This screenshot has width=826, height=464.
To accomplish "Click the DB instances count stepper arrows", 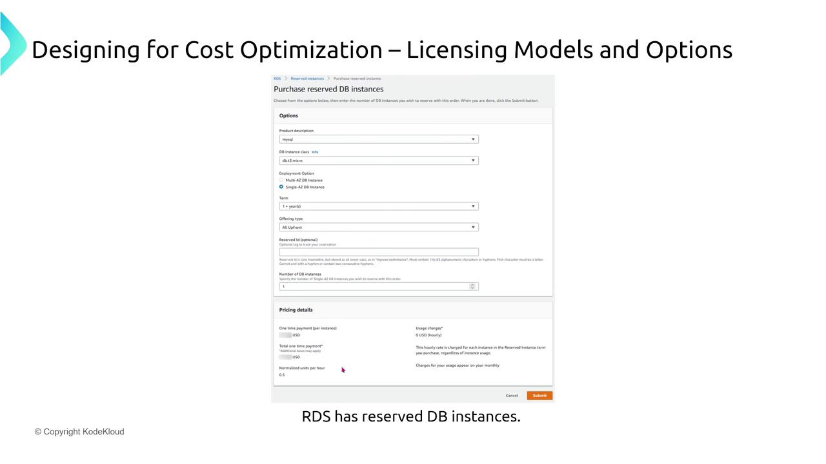I will click(472, 286).
